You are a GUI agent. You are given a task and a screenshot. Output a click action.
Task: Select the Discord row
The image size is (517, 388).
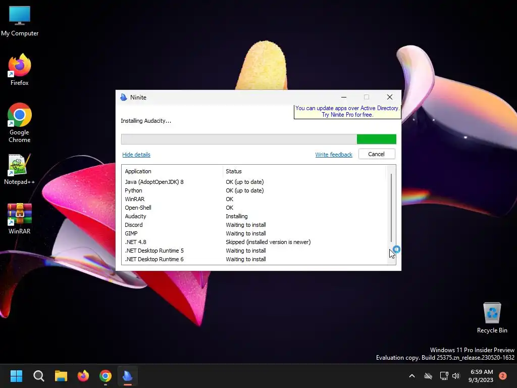click(254, 225)
